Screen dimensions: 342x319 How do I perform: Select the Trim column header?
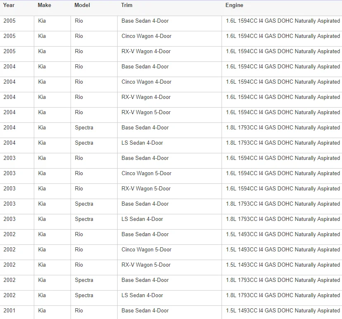[x=127, y=5]
